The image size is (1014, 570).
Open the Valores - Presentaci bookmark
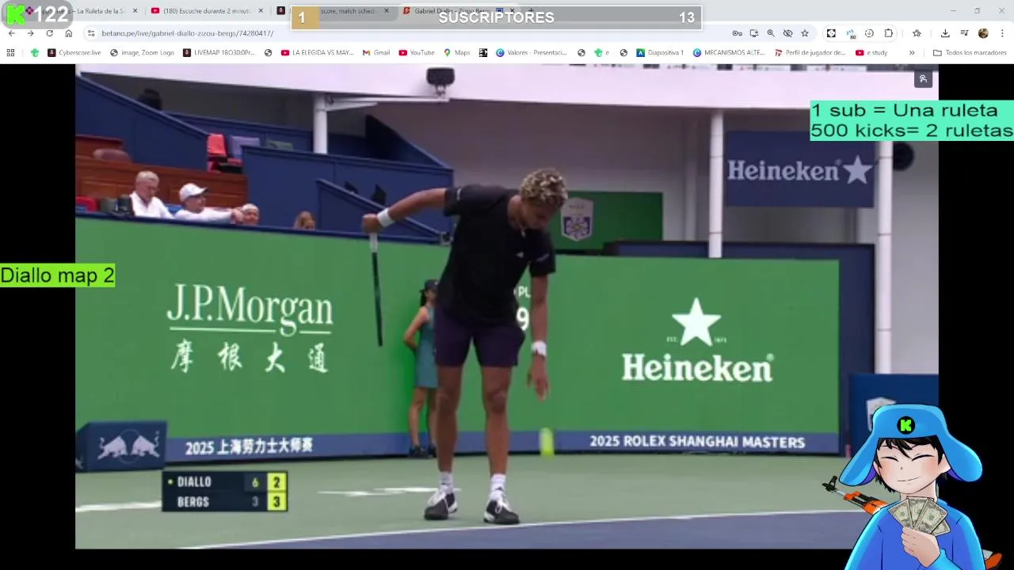pos(532,53)
